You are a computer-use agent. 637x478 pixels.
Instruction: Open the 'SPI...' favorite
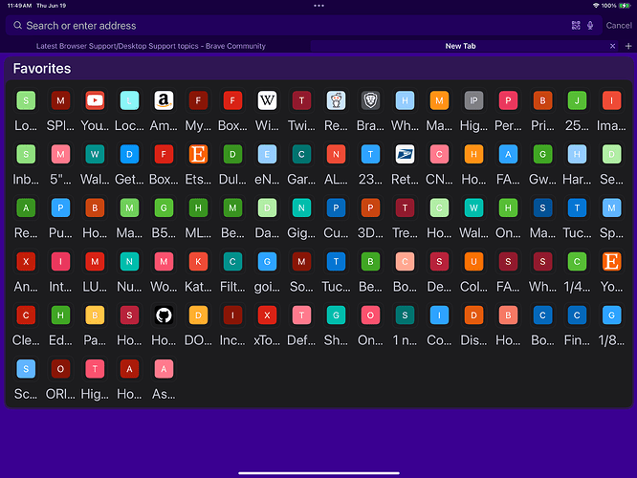coord(60,100)
